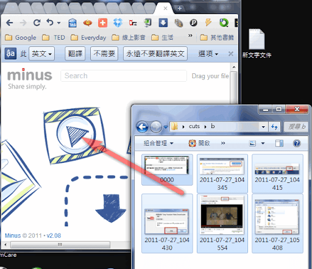Click the monitor with green arrow extension icon
The height and width of the screenshot is (269, 312).
(148, 23)
